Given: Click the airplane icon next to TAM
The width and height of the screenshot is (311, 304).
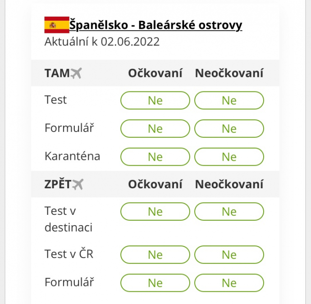Looking at the screenshot, I should click(76, 73).
